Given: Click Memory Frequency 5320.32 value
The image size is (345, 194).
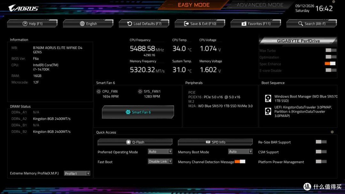Looking at the screenshot, I should point(147,70).
